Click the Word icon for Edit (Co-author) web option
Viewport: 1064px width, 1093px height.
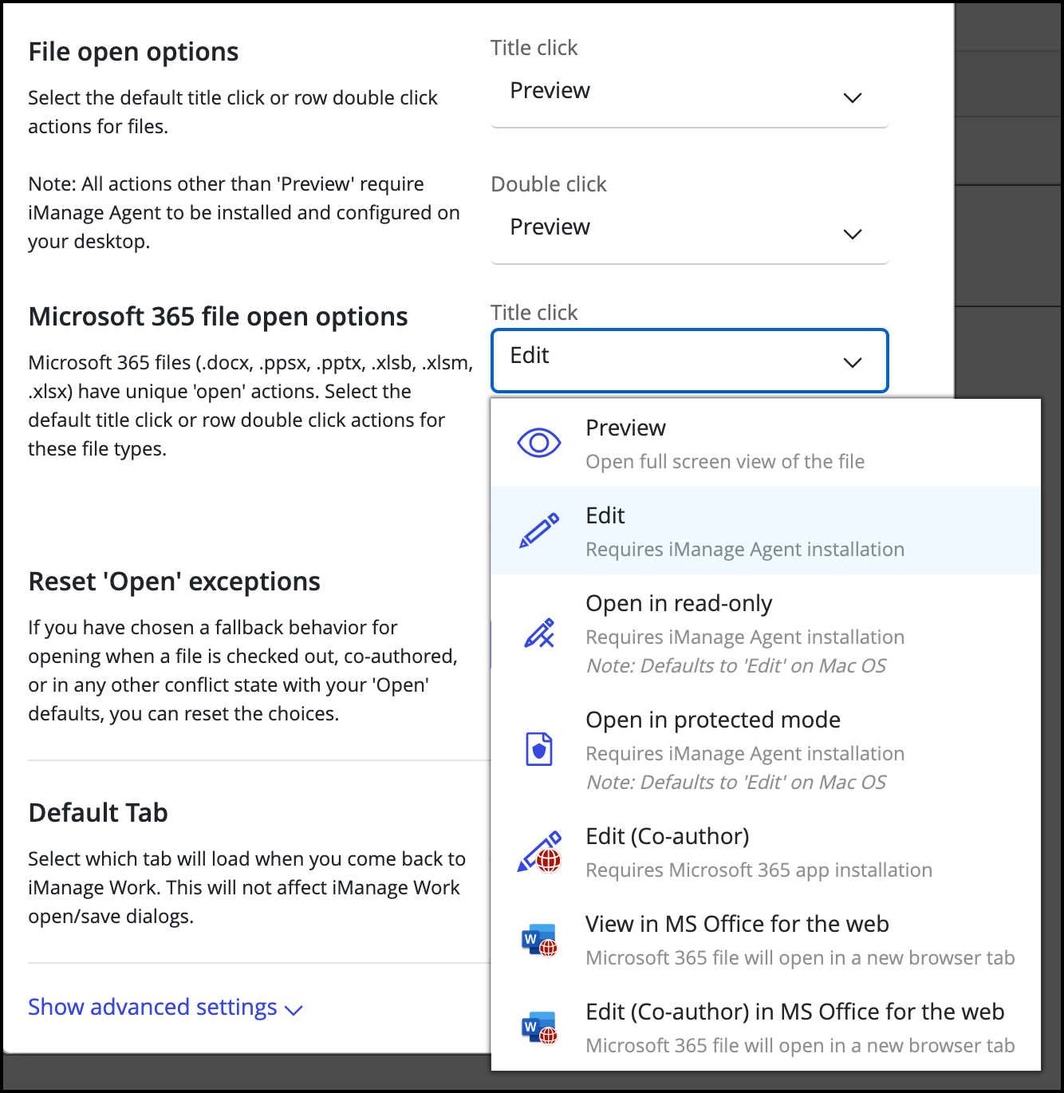point(539,1028)
